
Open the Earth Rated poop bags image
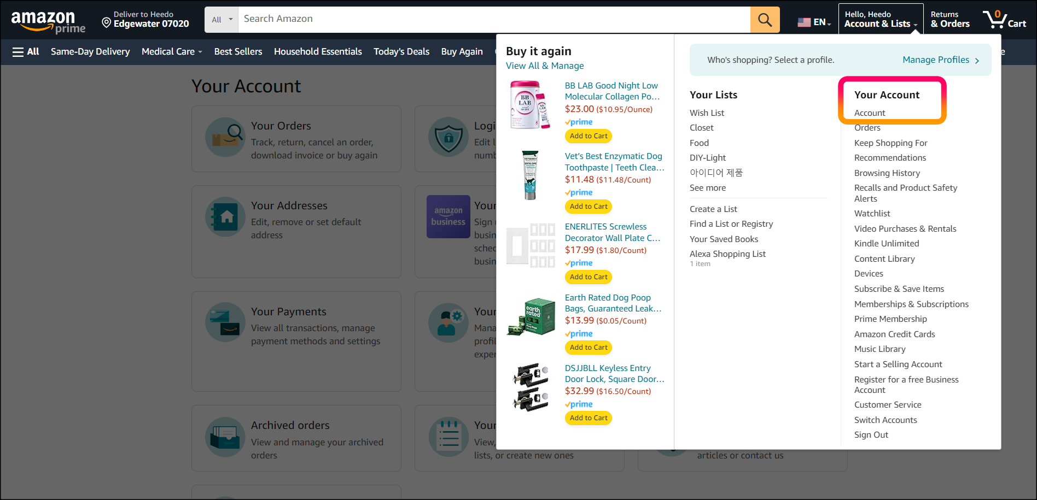coord(531,316)
